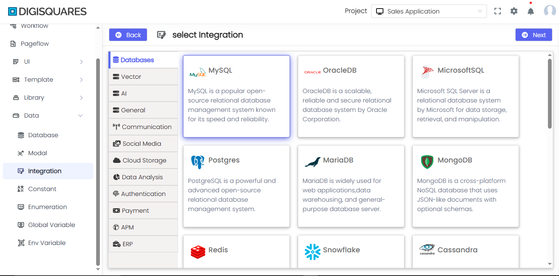This screenshot has width=559, height=276.
Task: Click the DIGISQUARES logo
Action: pos(47,11)
